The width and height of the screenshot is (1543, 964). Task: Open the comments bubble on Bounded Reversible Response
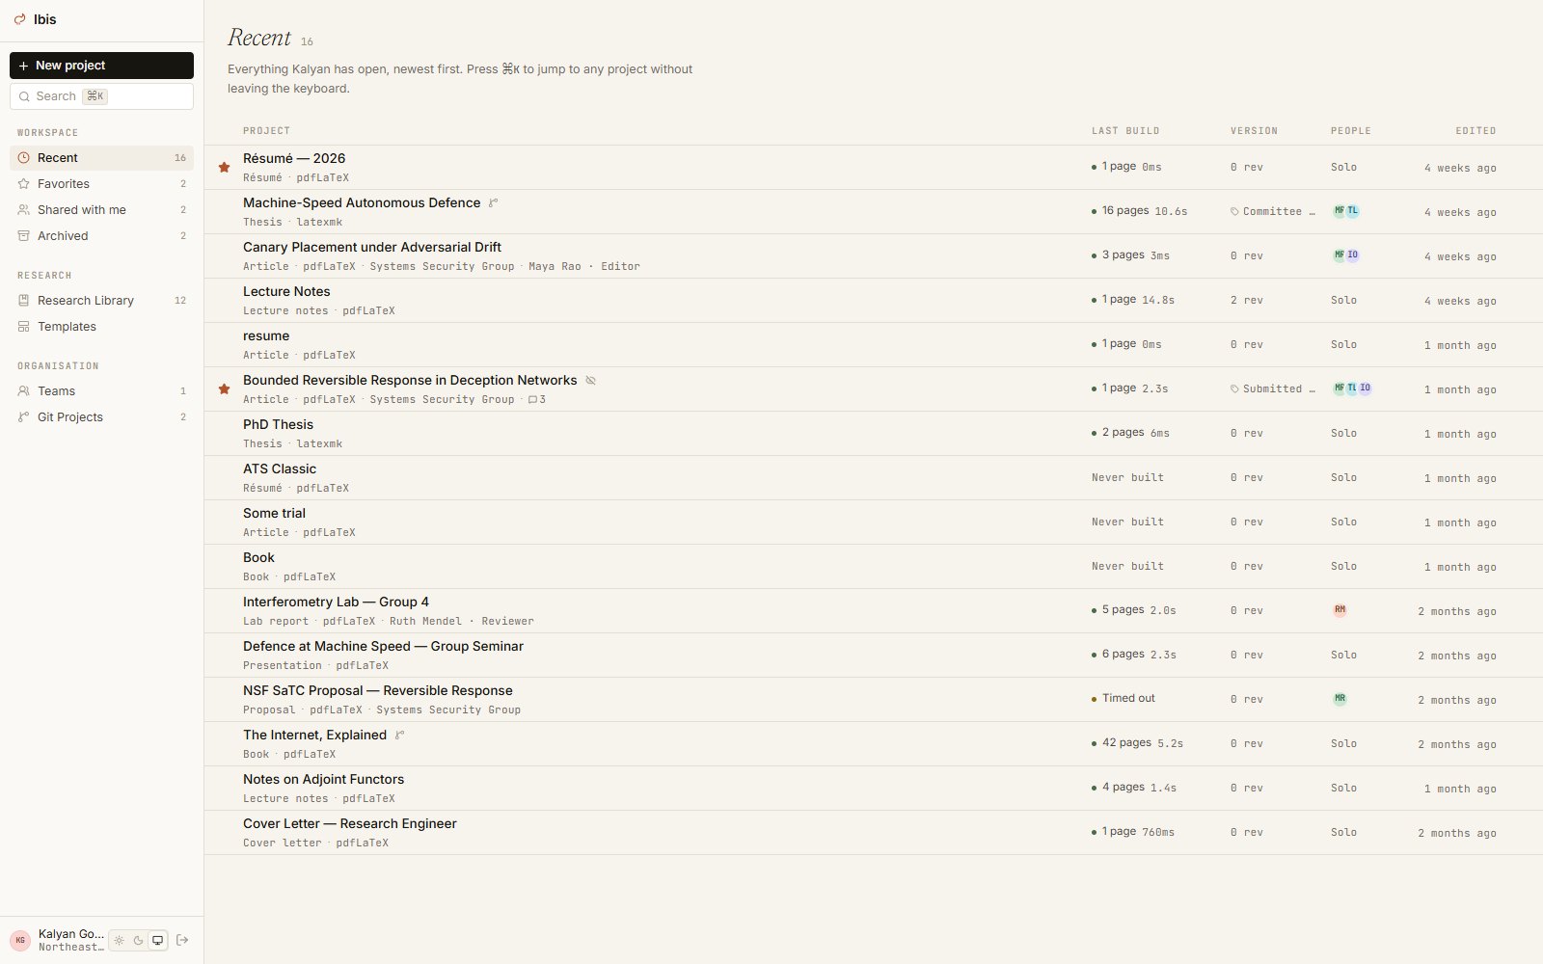(x=537, y=399)
